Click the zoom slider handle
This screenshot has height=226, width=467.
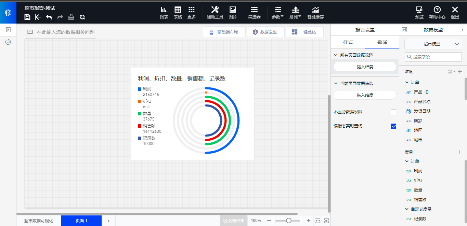(x=289, y=221)
